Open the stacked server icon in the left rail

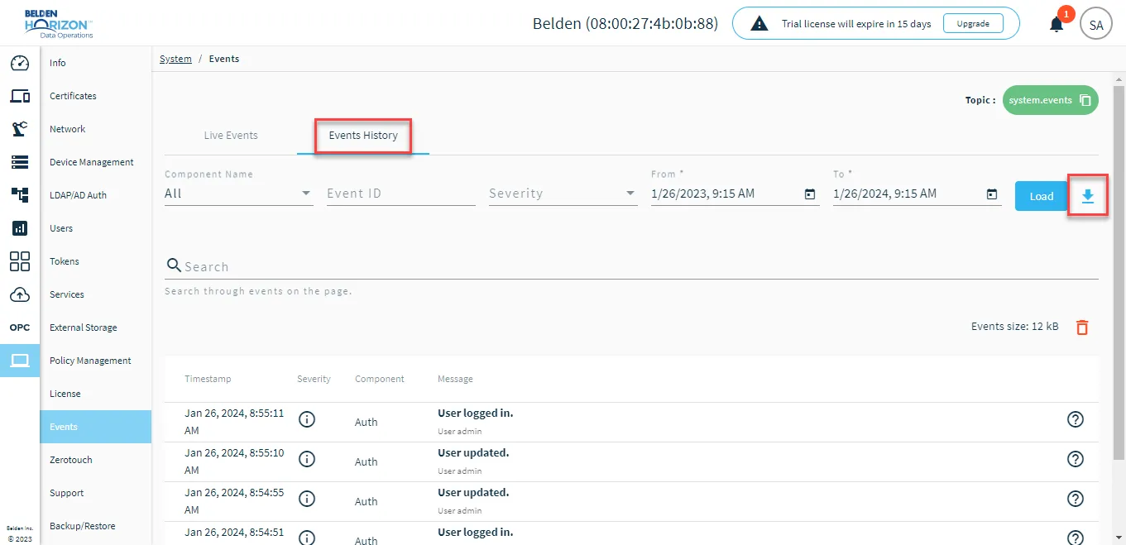pos(20,162)
